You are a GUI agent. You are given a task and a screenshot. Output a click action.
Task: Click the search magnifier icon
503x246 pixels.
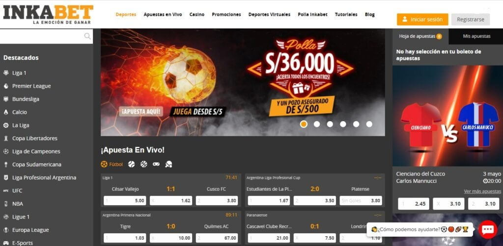(87, 36)
